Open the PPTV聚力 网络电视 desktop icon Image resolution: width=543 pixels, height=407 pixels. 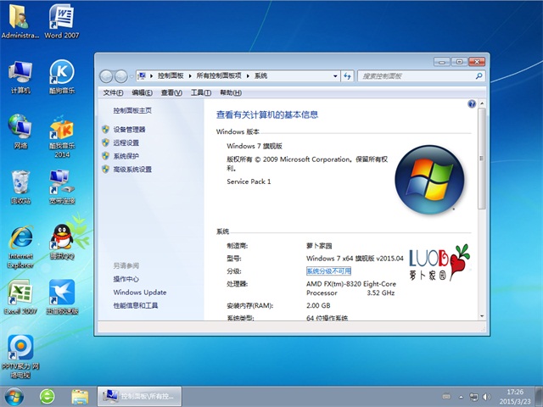pyautogui.click(x=20, y=356)
